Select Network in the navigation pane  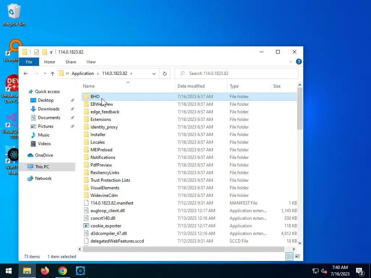tap(43, 178)
